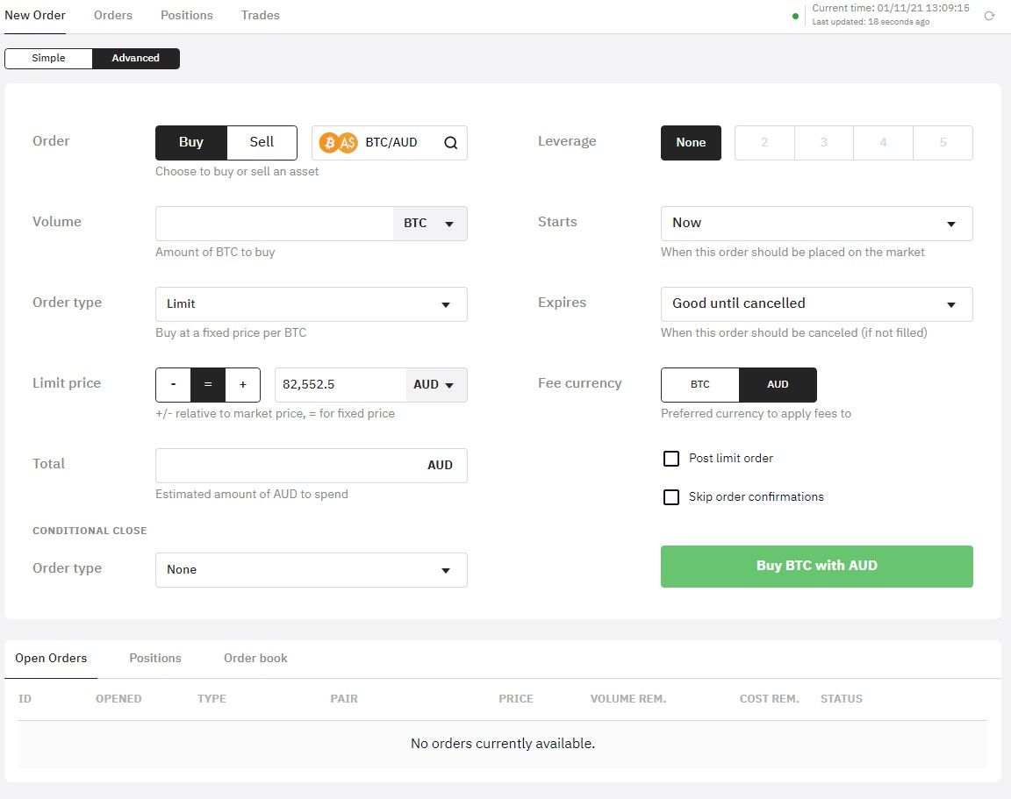The height and width of the screenshot is (799, 1011).
Task: Click the COST REM. column header
Action: 769,698
